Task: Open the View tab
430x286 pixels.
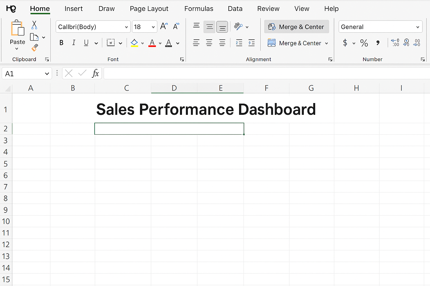Action: [302, 9]
